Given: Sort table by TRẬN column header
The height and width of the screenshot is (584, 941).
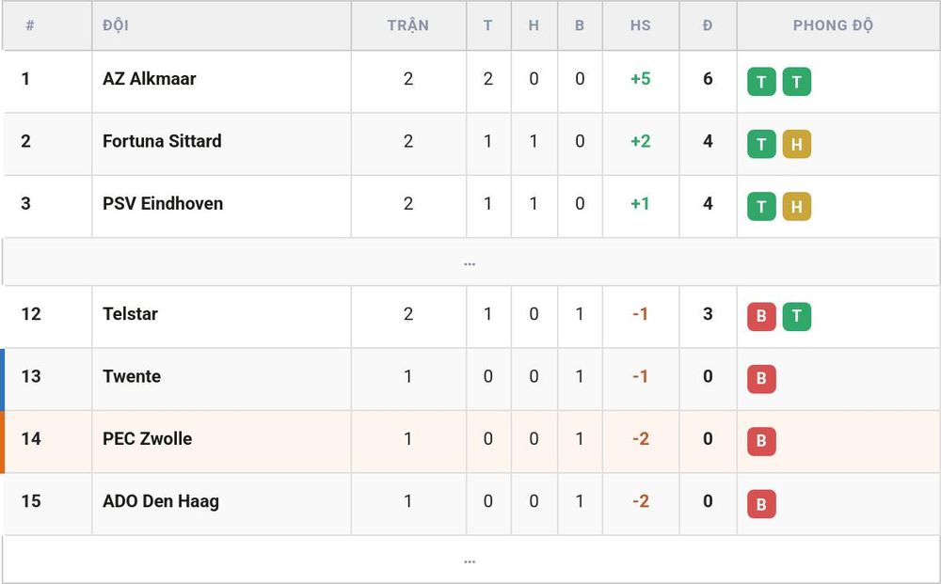Looking at the screenshot, I should coord(408,25).
